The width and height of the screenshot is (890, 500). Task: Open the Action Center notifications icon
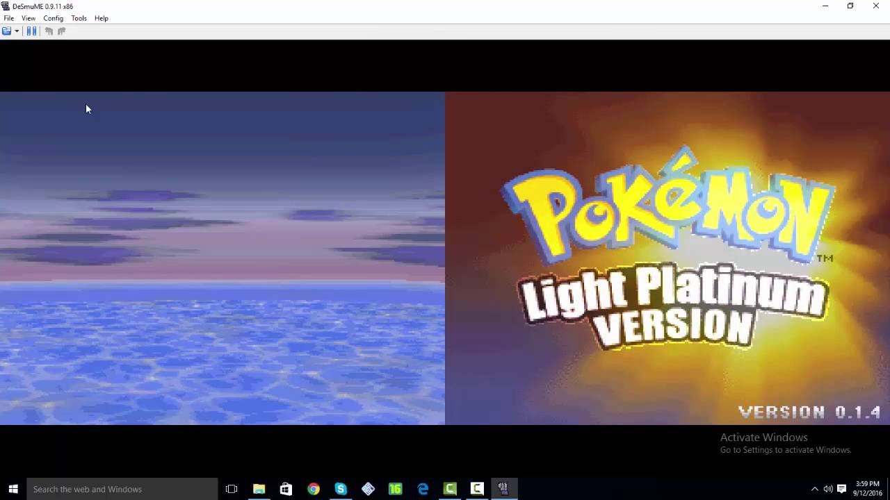841,489
